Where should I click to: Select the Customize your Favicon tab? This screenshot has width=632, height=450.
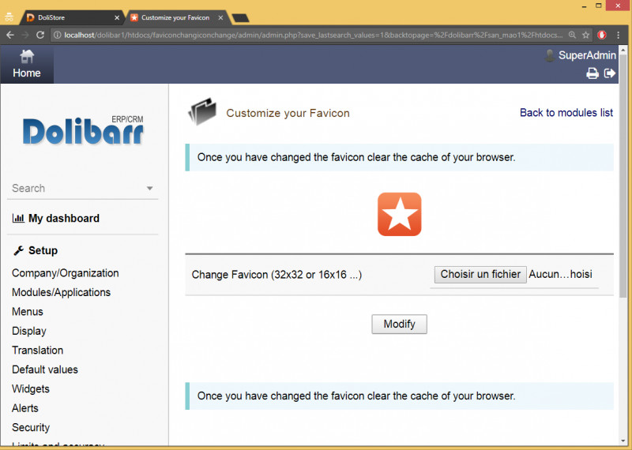coord(175,17)
